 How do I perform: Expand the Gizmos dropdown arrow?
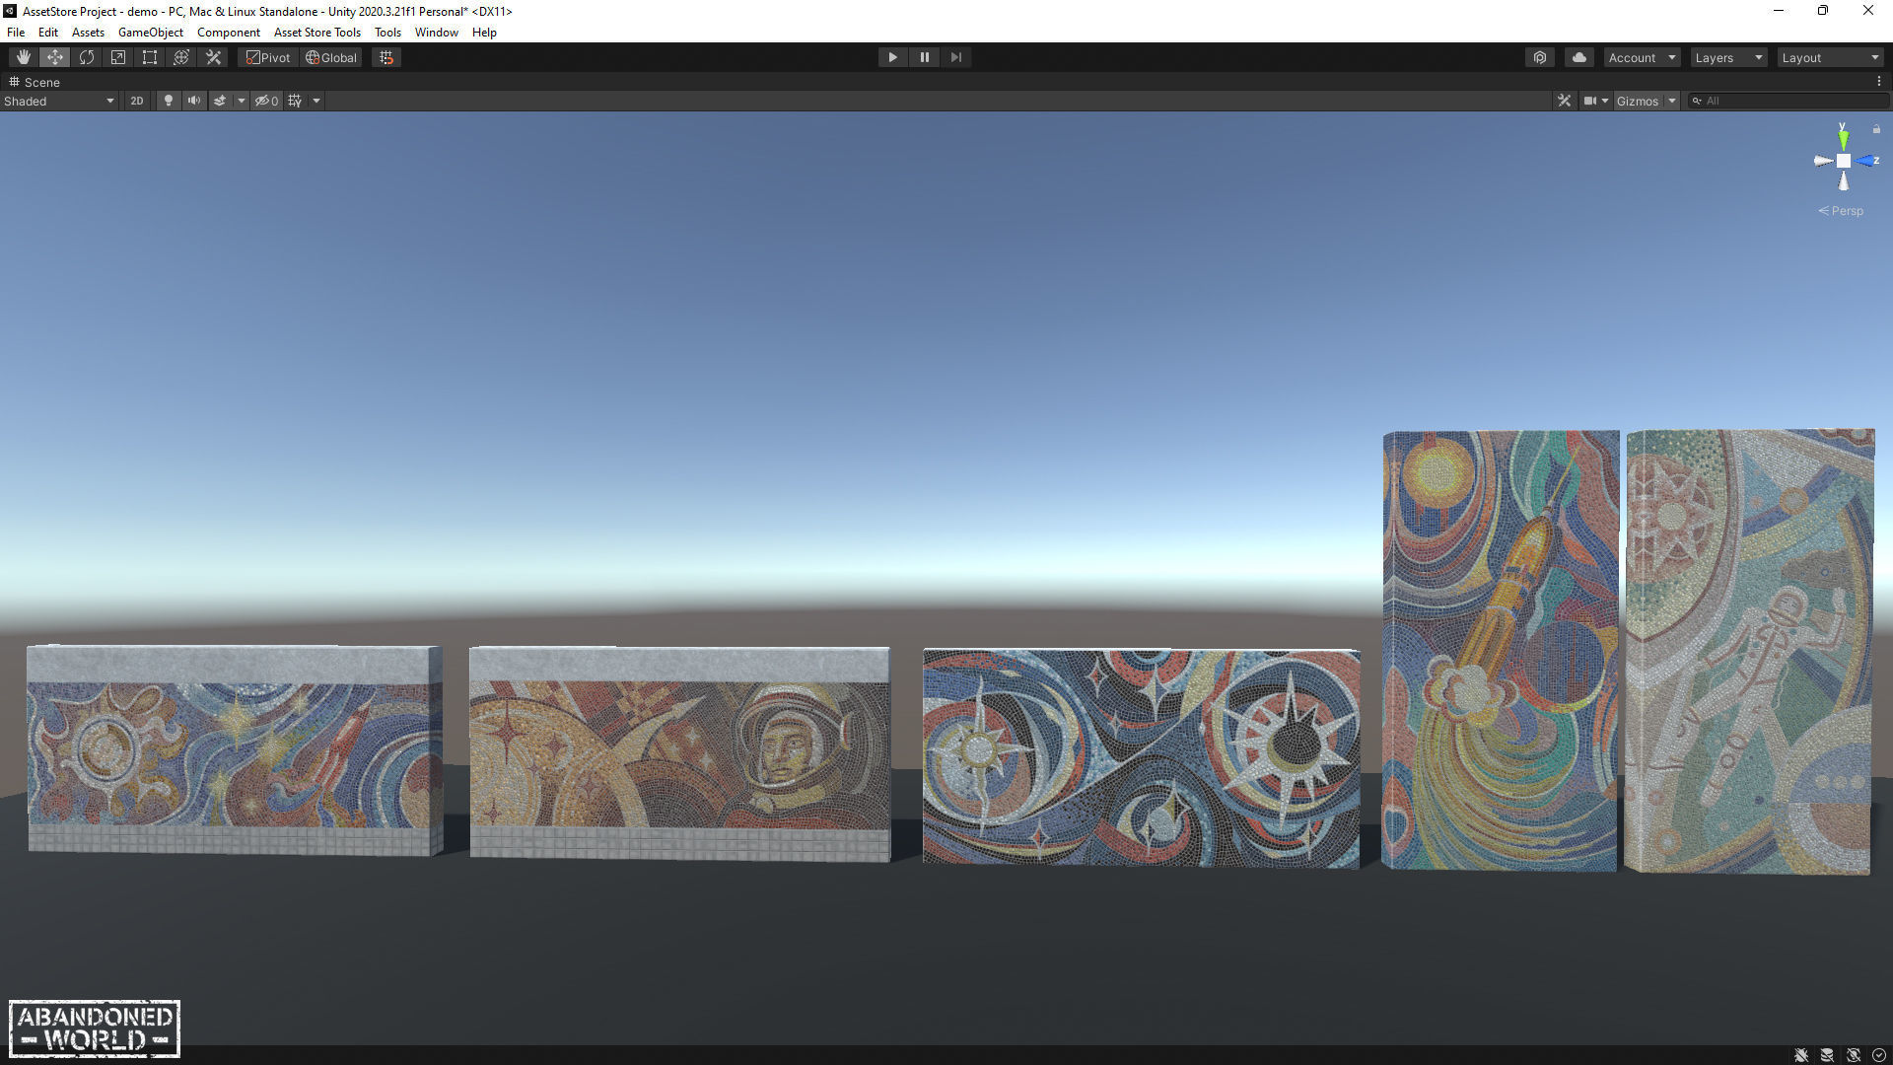point(1672,101)
